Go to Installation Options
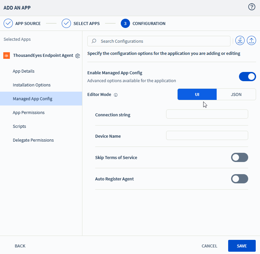The image size is (260, 254). coord(32,85)
